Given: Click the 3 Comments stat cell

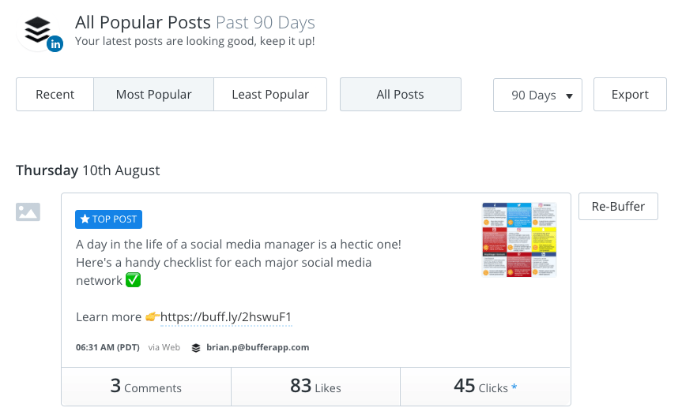Looking at the screenshot, I should click(x=146, y=387).
